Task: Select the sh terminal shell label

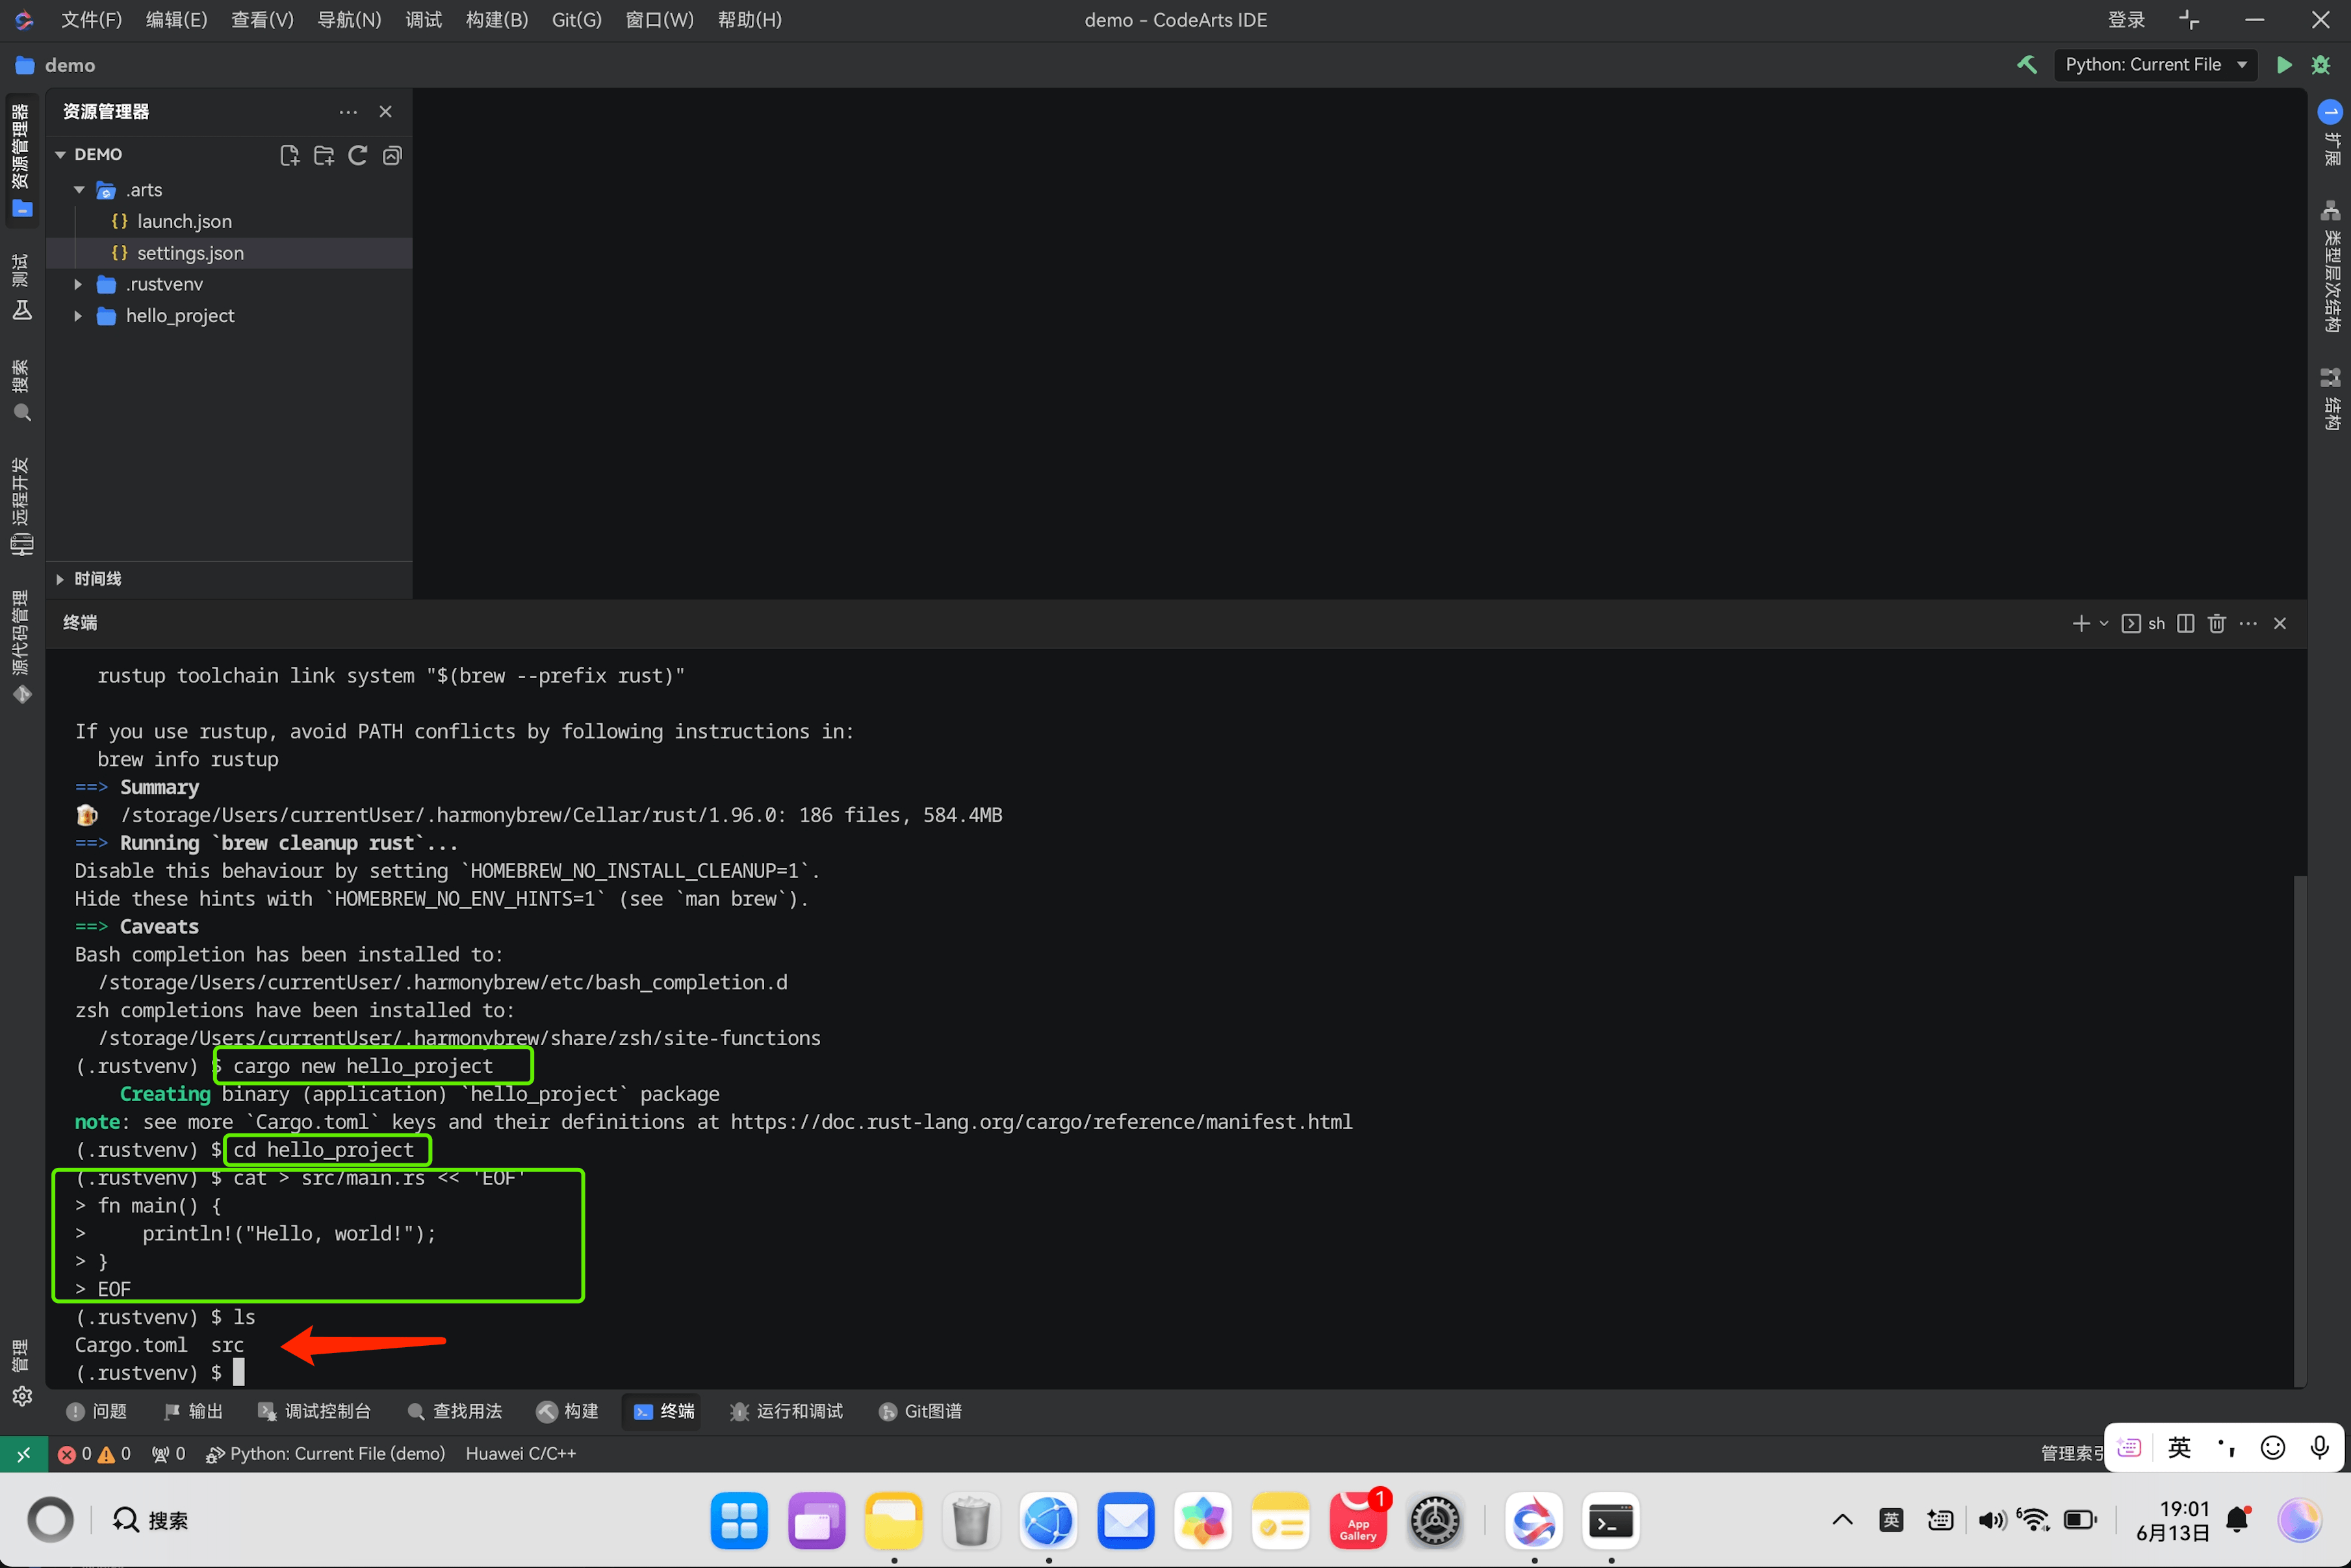Action: [2143, 623]
